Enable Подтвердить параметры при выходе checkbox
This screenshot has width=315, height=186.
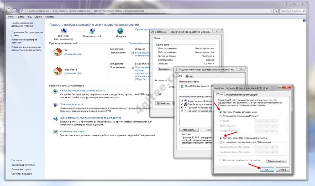(222, 160)
